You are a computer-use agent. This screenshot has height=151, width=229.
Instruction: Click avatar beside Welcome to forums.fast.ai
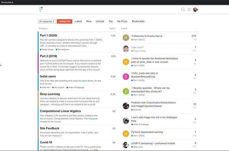126,38
